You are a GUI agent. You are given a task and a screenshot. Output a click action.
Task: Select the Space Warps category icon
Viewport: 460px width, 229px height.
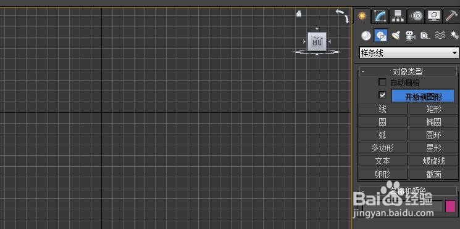pos(440,36)
